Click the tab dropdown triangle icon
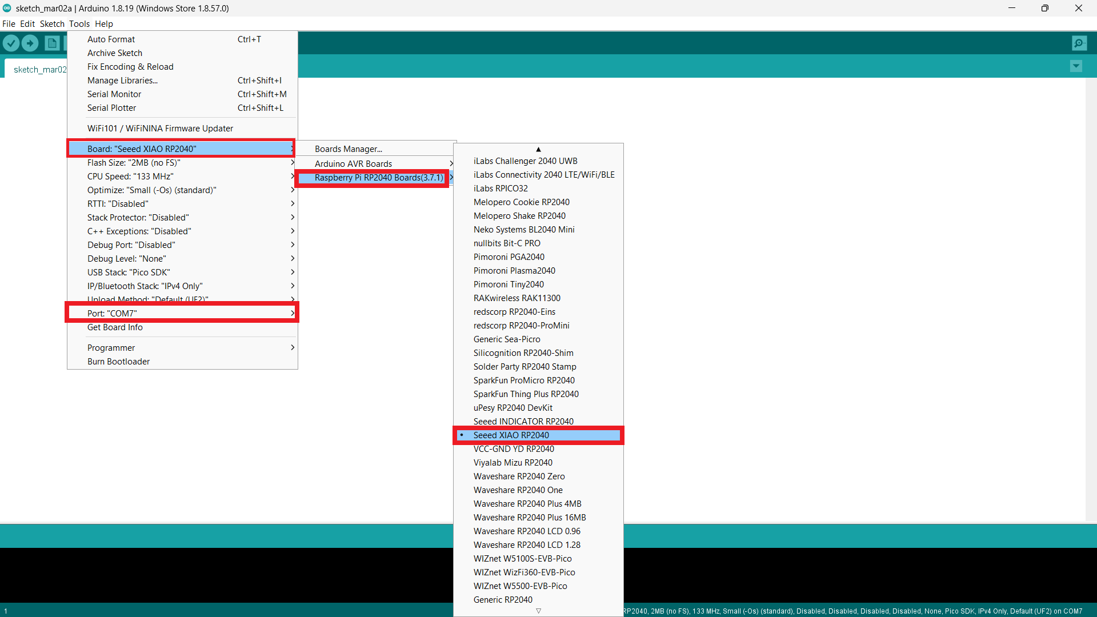Image resolution: width=1097 pixels, height=617 pixels. [1076, 66]
